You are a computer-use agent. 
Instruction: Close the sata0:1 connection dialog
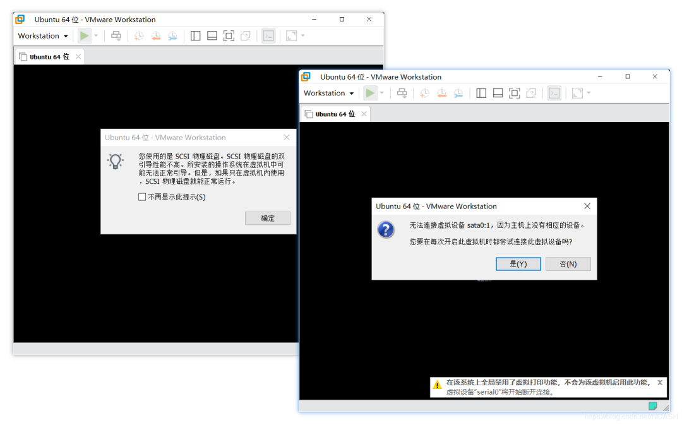(587, 207)
